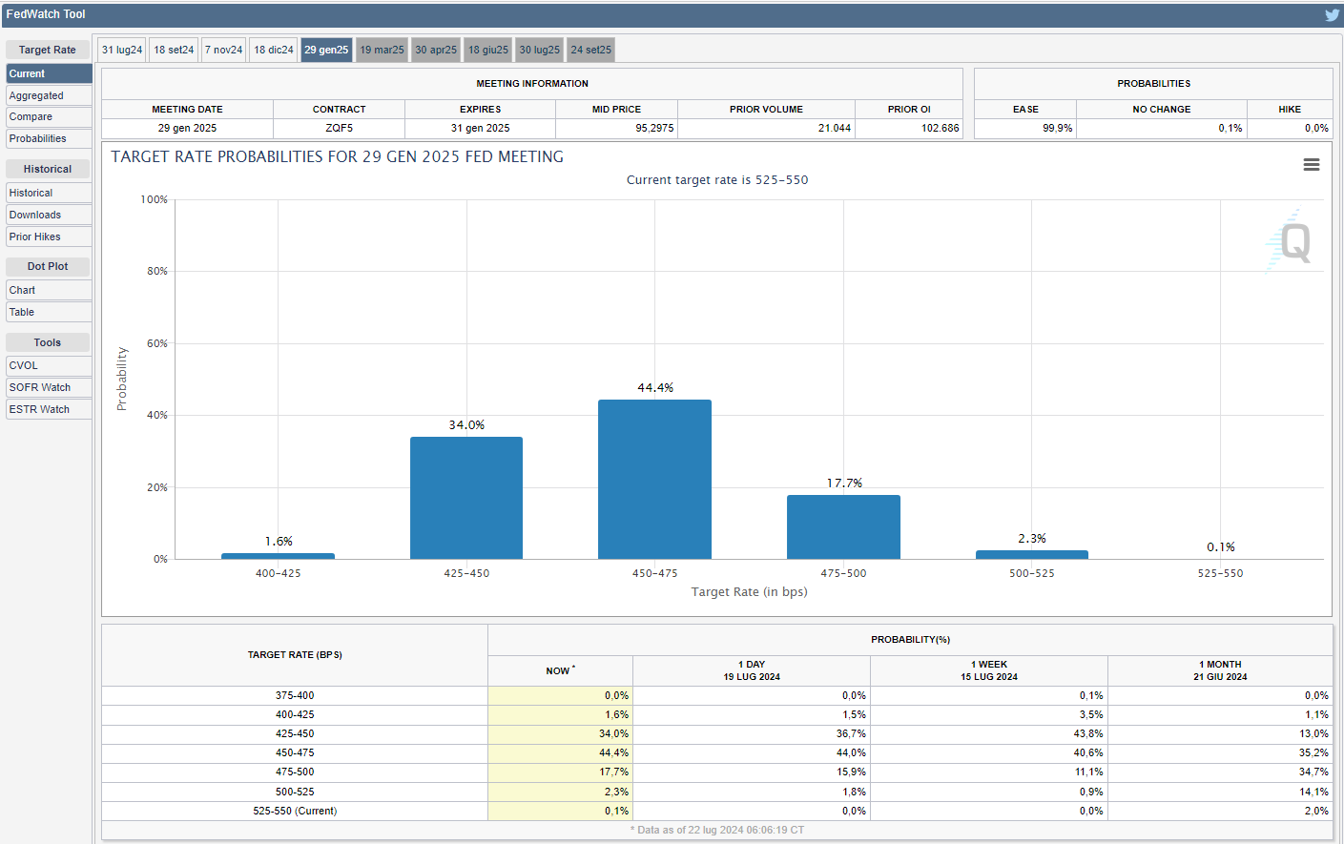Click the Twitter bird icon

(x=1332, y=14)
